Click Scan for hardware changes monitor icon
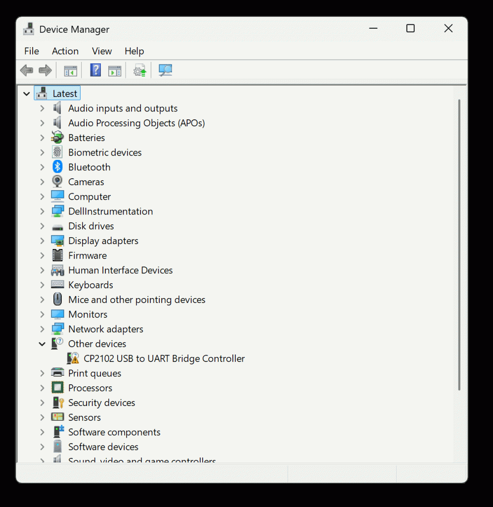Image resolution: width=493 pixels, height=507 pixels. click(165, 71)
